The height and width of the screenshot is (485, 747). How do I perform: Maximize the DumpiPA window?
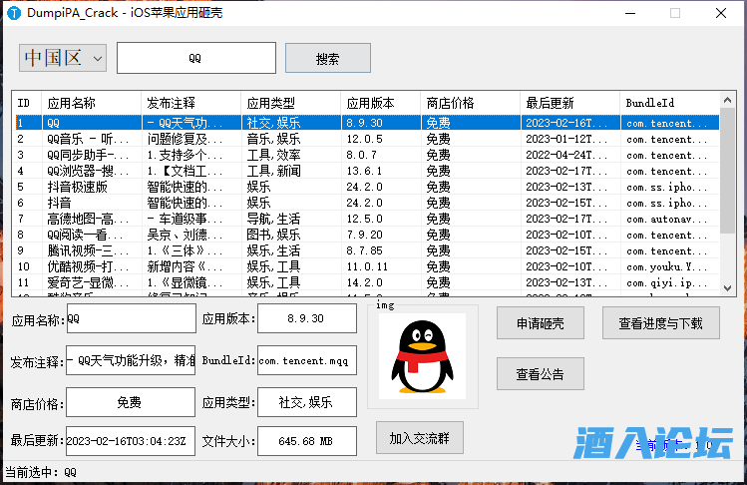click(675, 13)
